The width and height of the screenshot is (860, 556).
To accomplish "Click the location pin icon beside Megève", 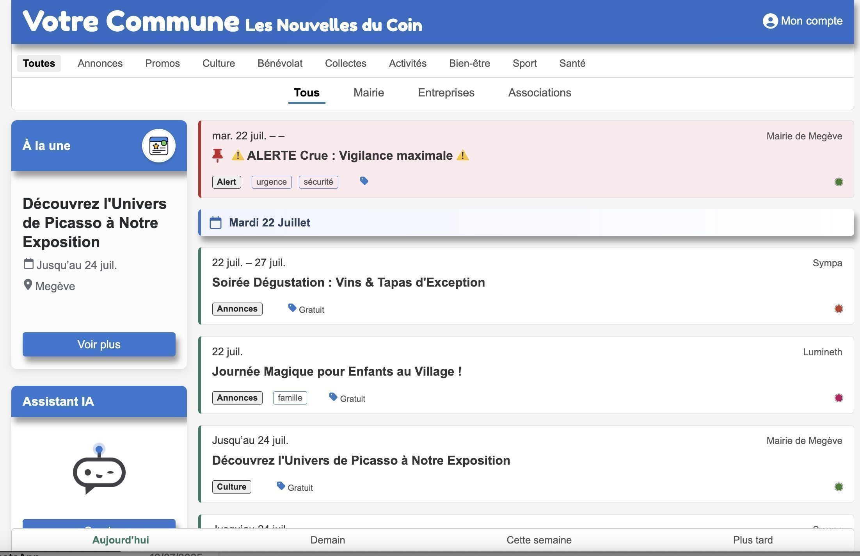I will (28, 285).
